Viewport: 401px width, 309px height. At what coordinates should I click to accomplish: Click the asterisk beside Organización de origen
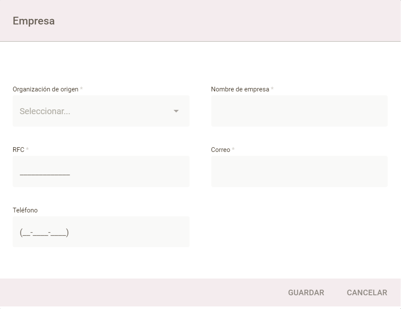click(81, 89)
